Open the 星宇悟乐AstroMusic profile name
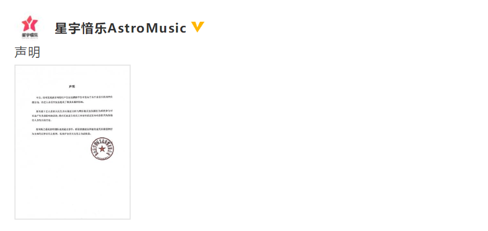 (x=120, y=28)
